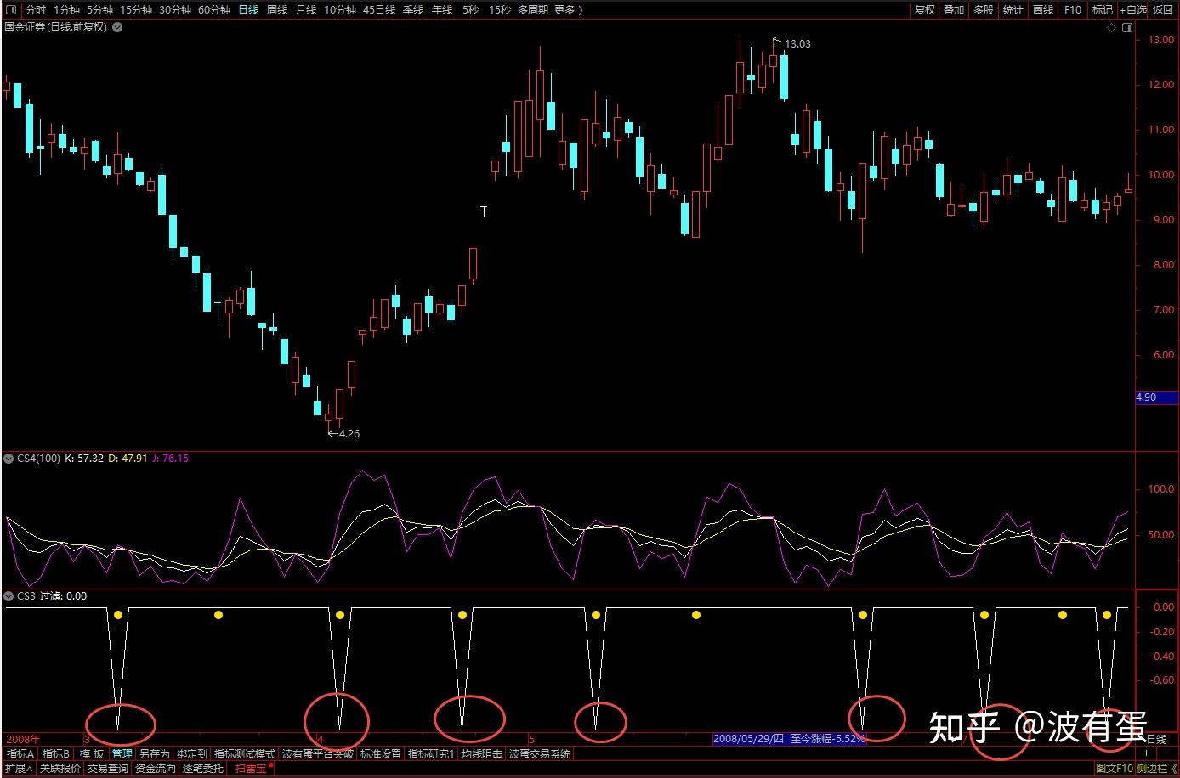Select the 5分钟 timeframe
The width and height of the screenshot is (1180, 778).
pos(99,10)
